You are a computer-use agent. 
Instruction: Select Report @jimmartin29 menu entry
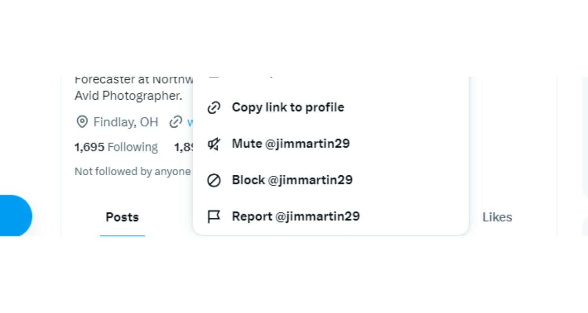click(331, 216)
